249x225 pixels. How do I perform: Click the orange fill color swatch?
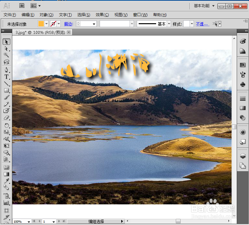[41, 24]
